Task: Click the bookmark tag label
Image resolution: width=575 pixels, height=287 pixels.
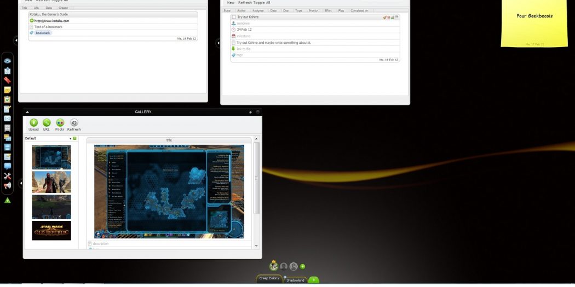Action: pyautogui.click(x=42, y=33)
